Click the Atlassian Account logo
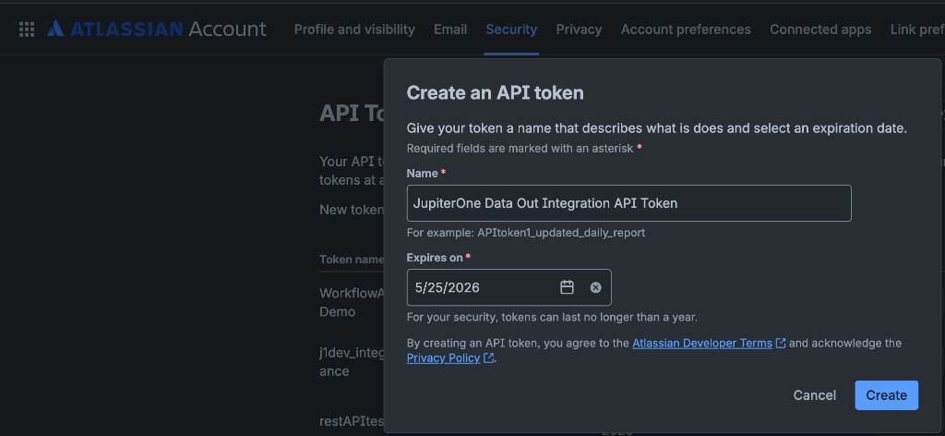Viewport: 945px width, 436px height. click(157, 29)
